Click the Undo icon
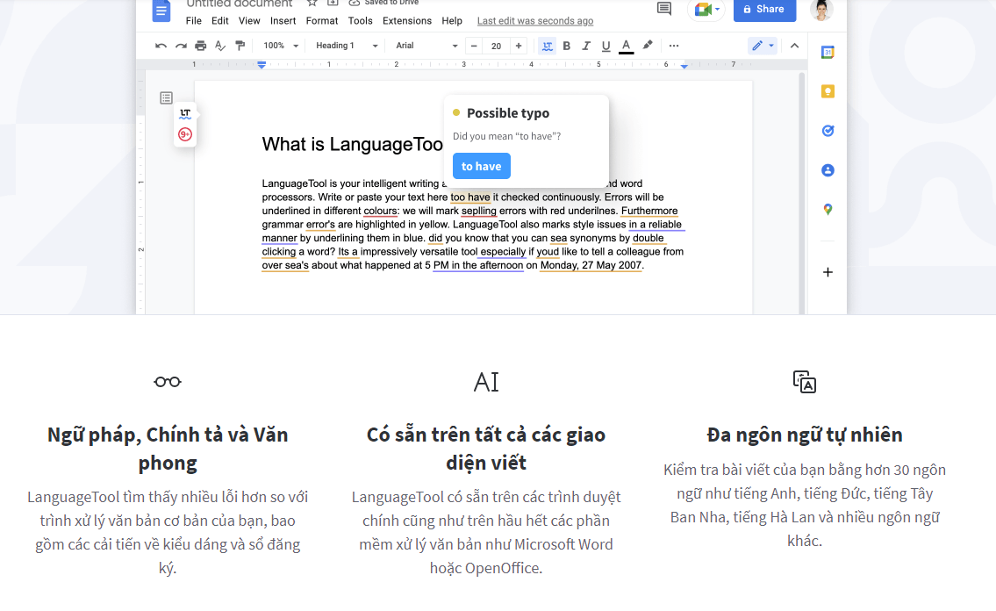Viewport: 996px width, 611px height. (x=162, y=45)
